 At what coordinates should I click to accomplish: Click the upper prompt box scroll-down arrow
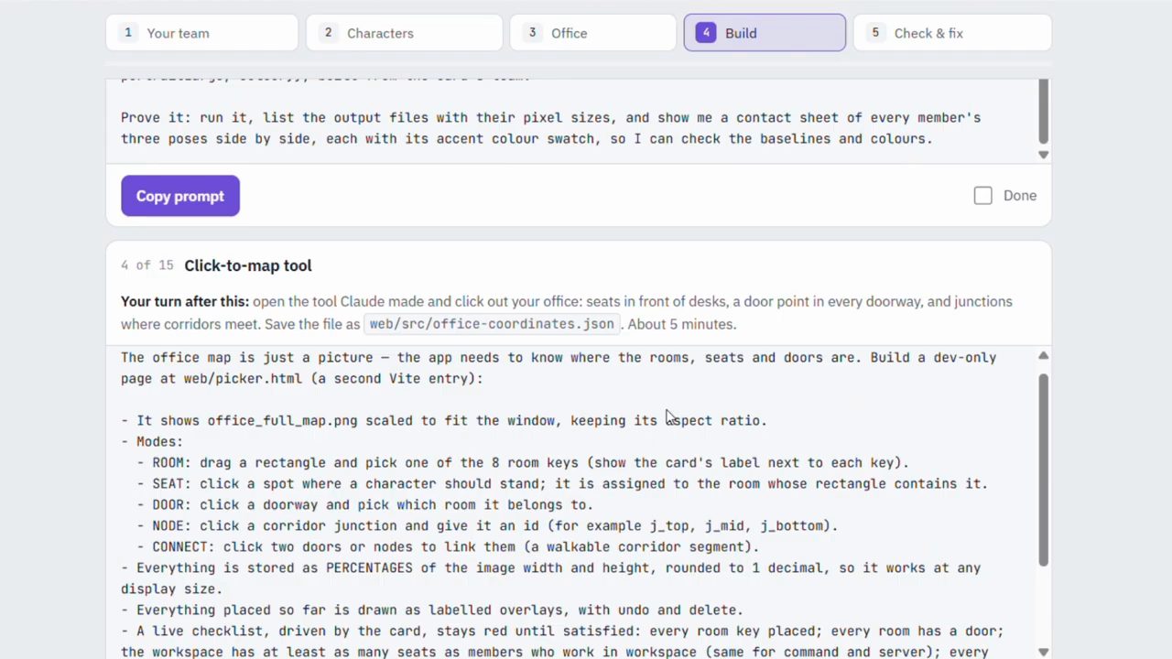tap(1043, 155)
